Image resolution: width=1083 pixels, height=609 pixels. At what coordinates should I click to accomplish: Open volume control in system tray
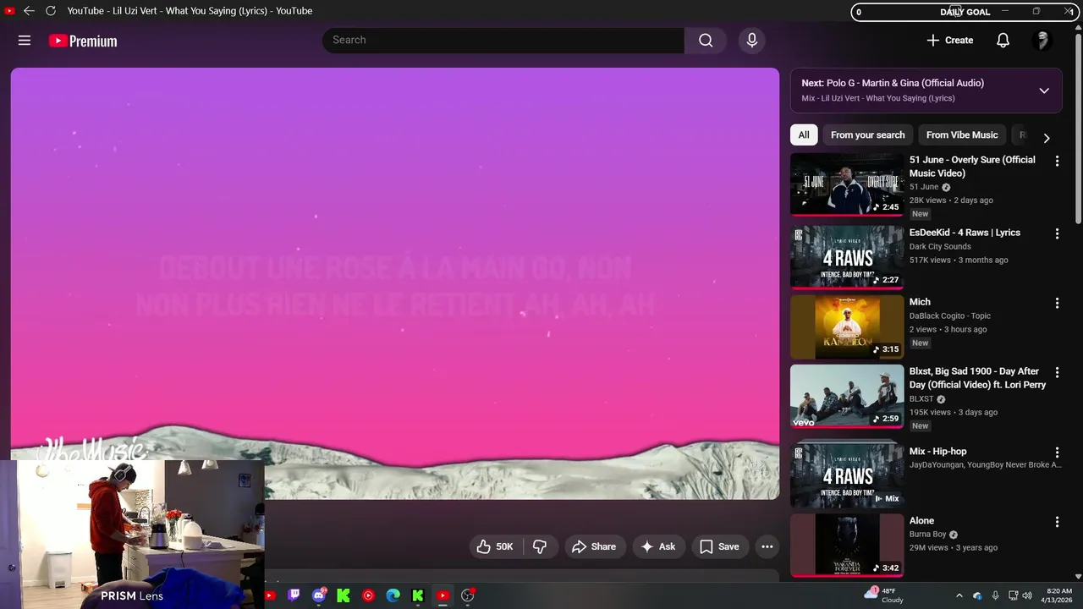click(x=1027, y=595)
